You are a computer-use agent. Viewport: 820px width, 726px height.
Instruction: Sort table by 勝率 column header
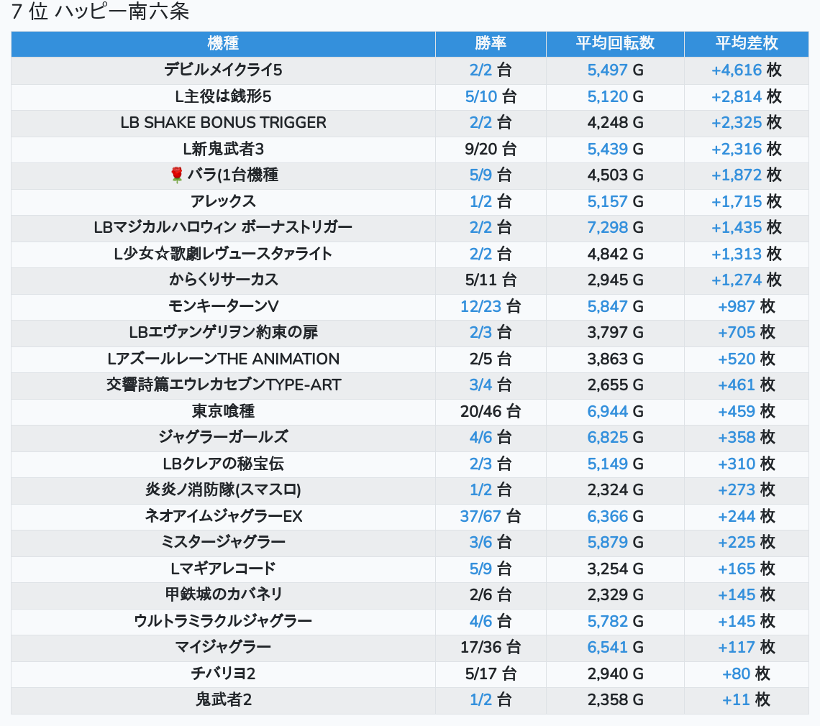(491, 43)
